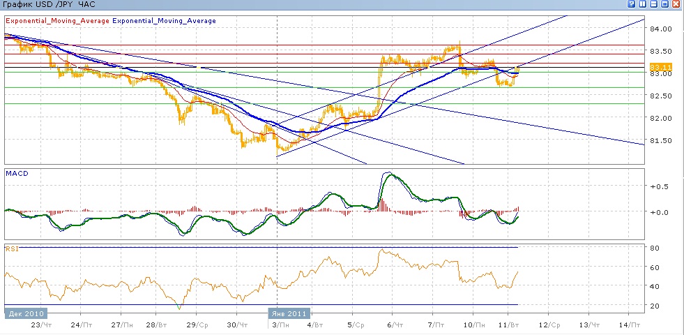
Task: Click the 11/Вт date label
Action: pyautogui.click(x=508, y=325)
